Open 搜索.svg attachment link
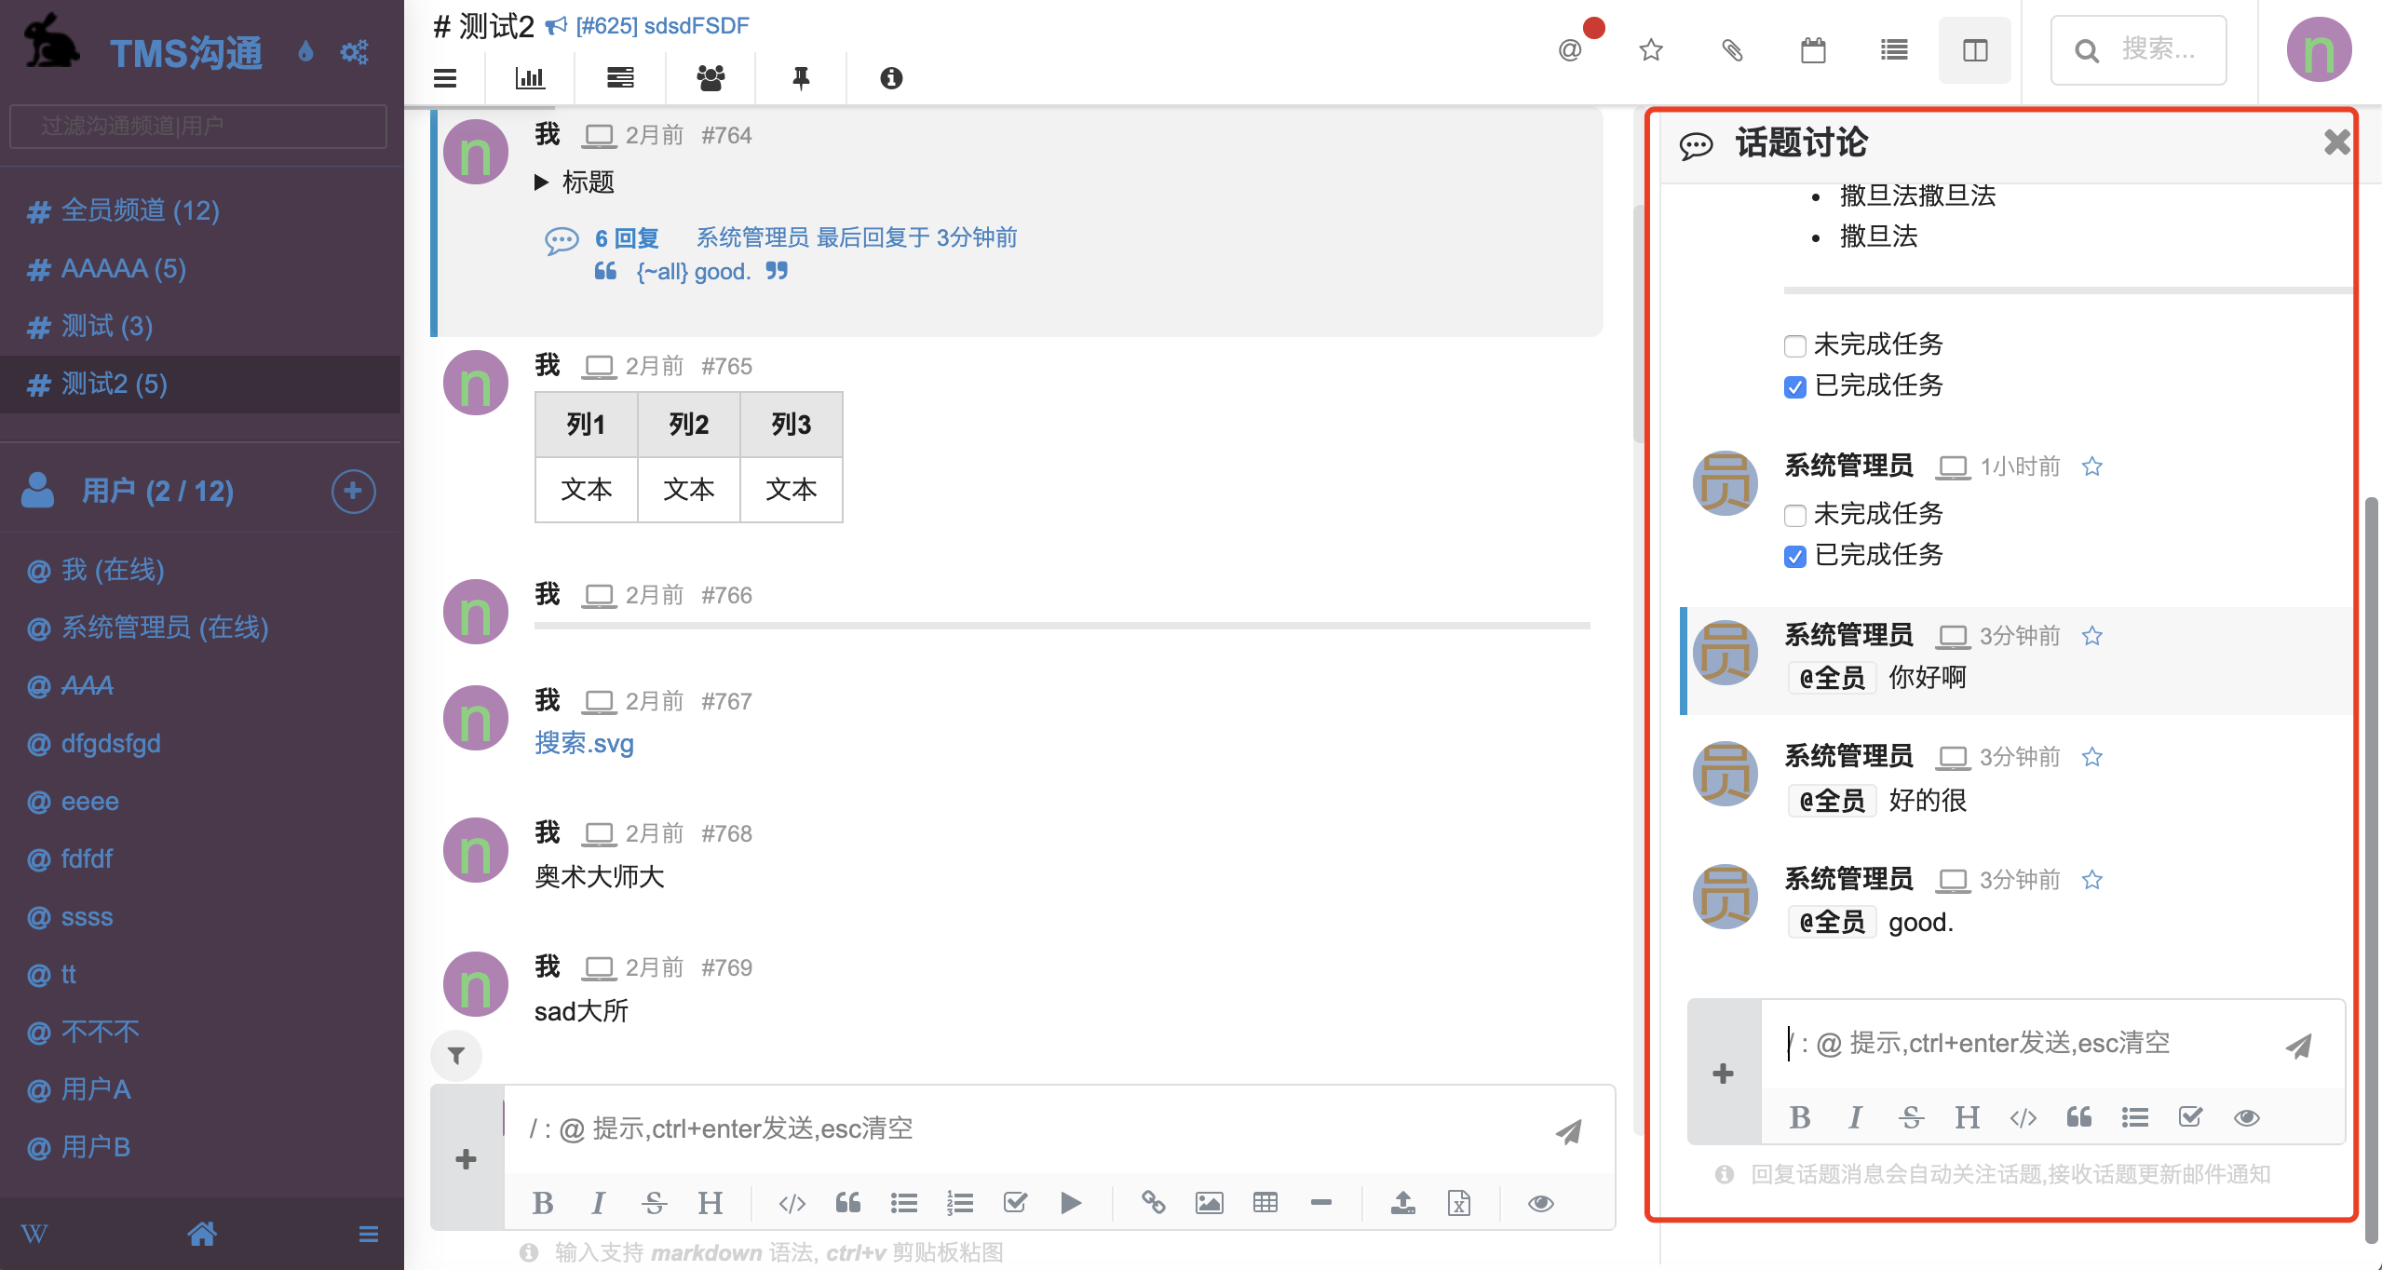2382x1270 pixels. coord(584,743)
